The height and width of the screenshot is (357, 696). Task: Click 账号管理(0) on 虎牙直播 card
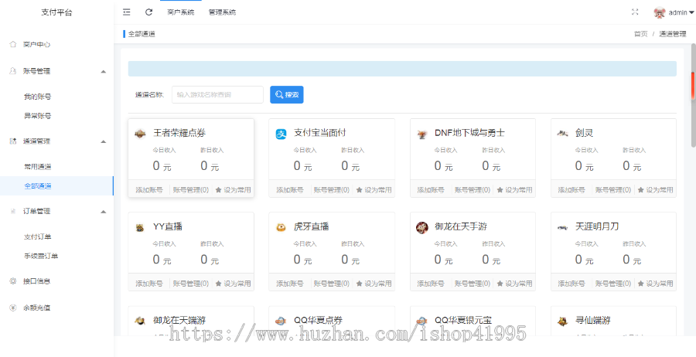332,284
